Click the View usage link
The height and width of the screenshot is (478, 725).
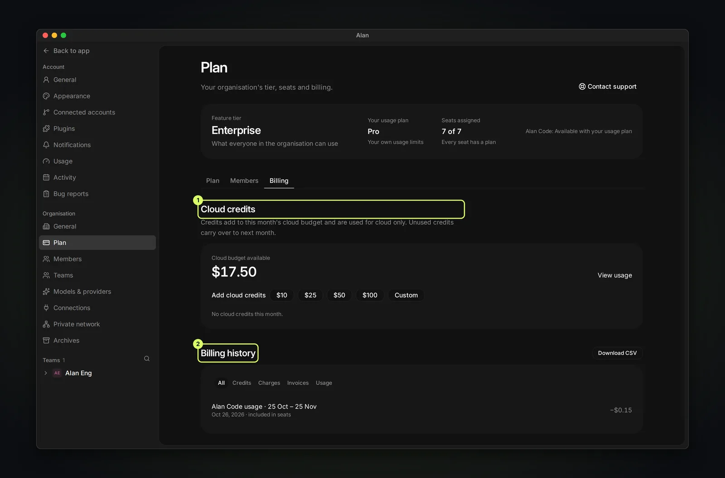click(615, 275)
